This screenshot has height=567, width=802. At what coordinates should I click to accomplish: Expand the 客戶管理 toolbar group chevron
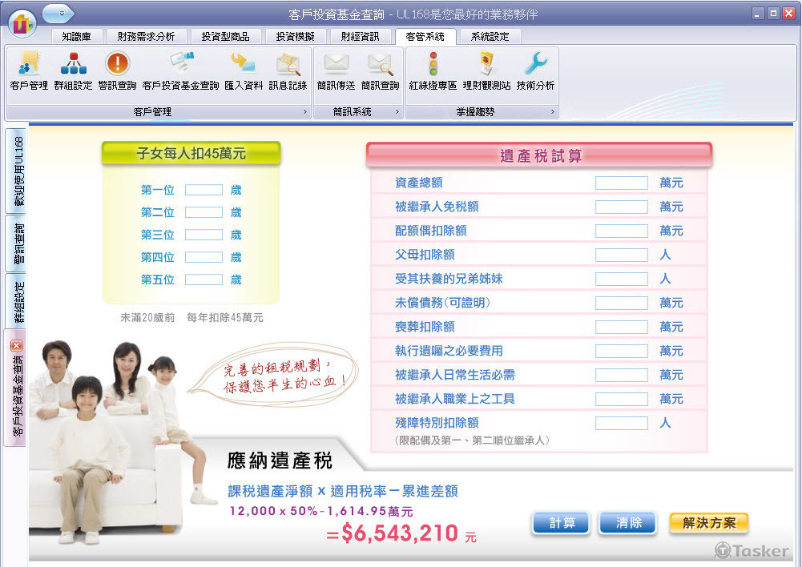click(303, 112)
